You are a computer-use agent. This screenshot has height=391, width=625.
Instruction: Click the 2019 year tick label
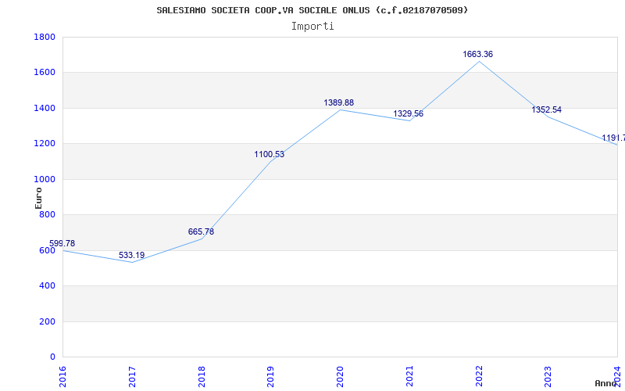[x=271, y=376]
